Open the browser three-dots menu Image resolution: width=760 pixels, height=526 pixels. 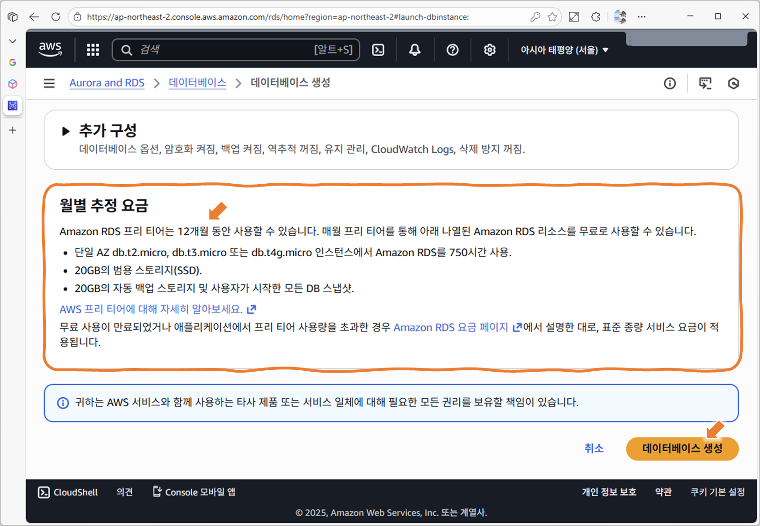(x=642, y=17)
